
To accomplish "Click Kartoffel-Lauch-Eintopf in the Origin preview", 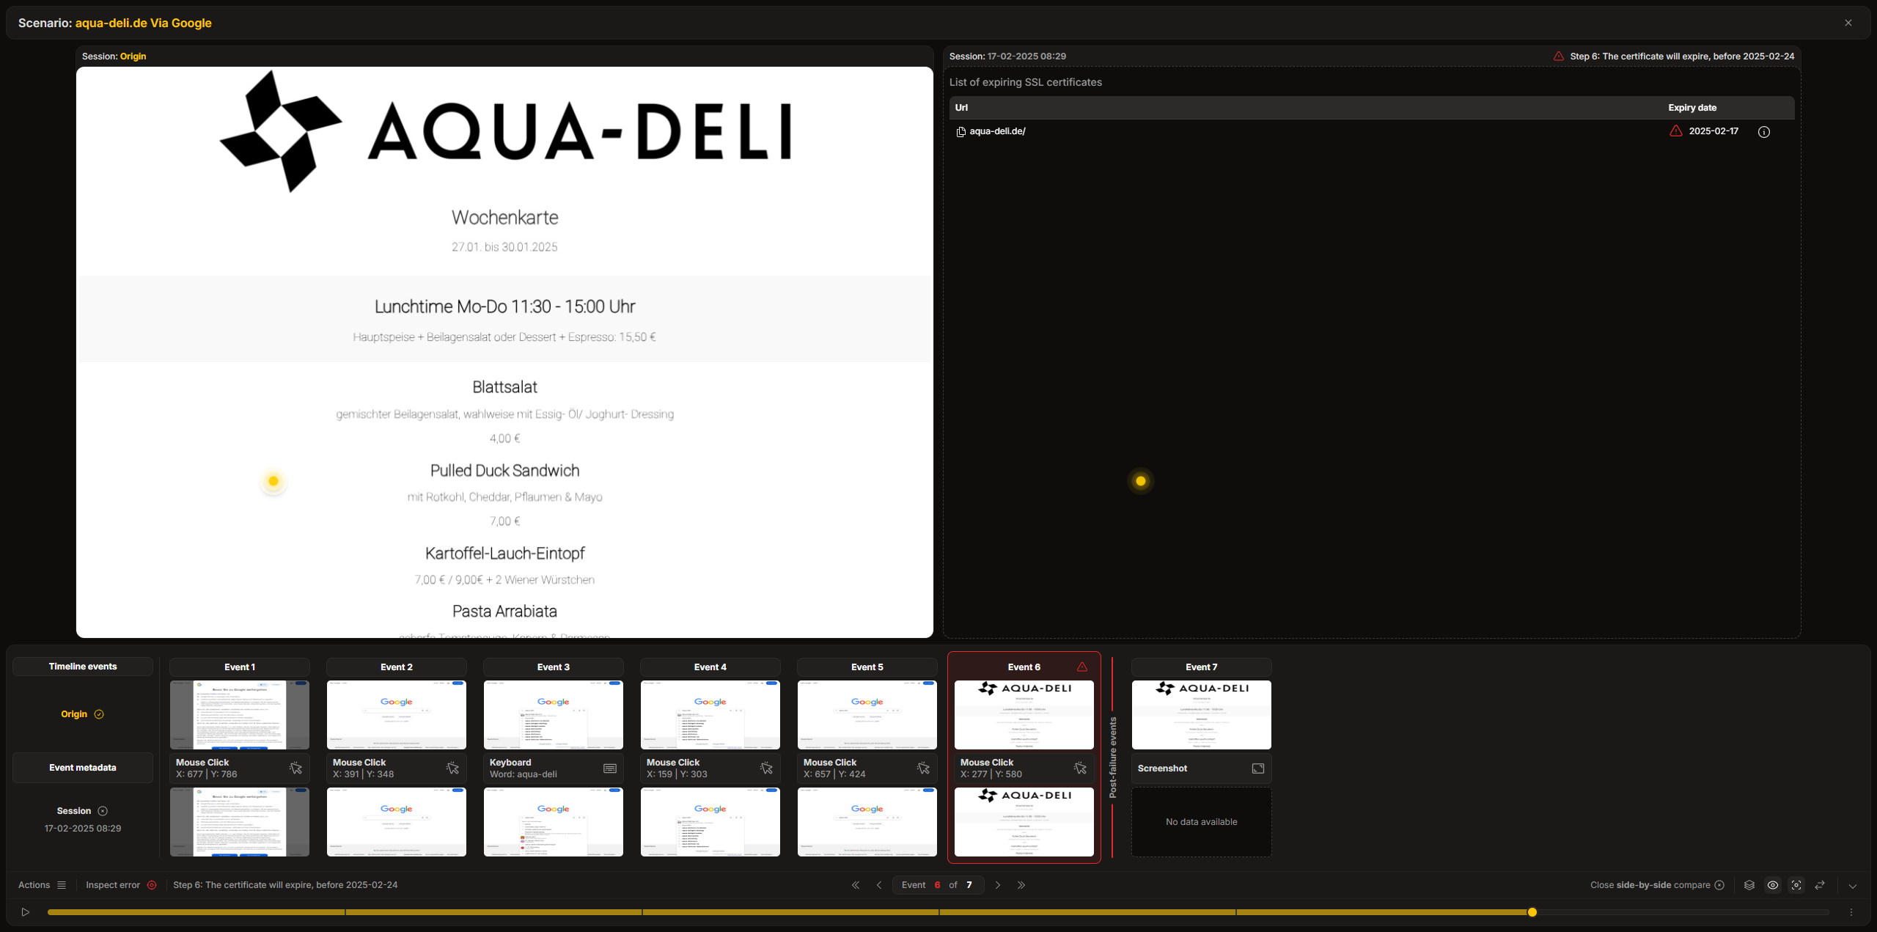I will tap(505, 554).
